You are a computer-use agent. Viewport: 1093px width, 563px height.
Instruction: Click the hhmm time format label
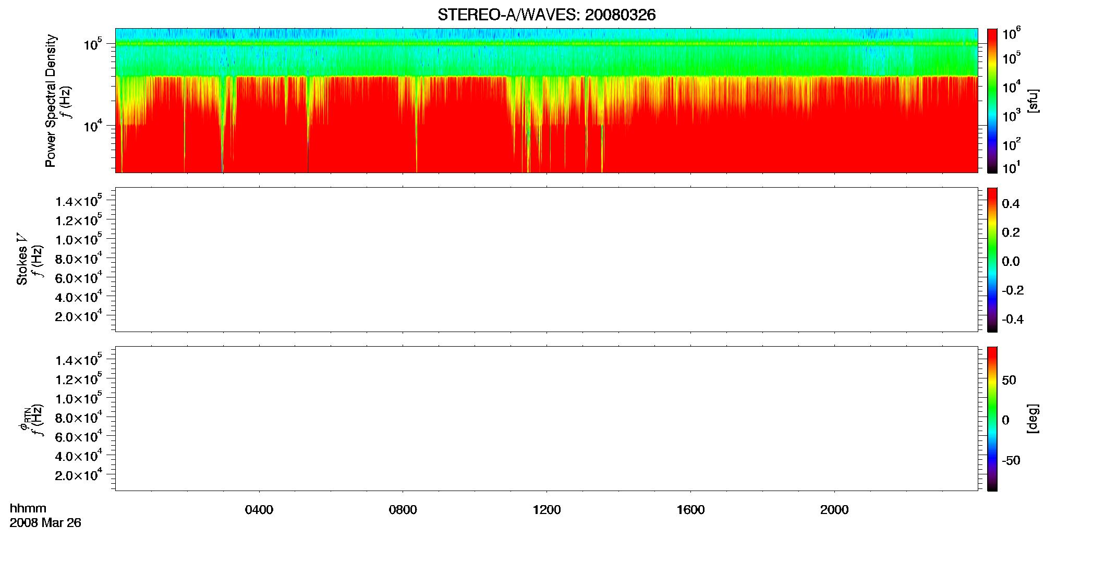pyautogui.click(x=28, y=508)
